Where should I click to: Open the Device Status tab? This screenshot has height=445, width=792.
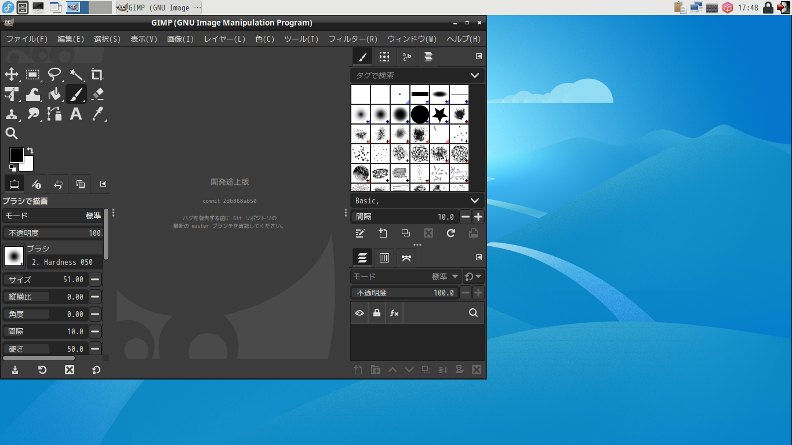click(37, 184)
